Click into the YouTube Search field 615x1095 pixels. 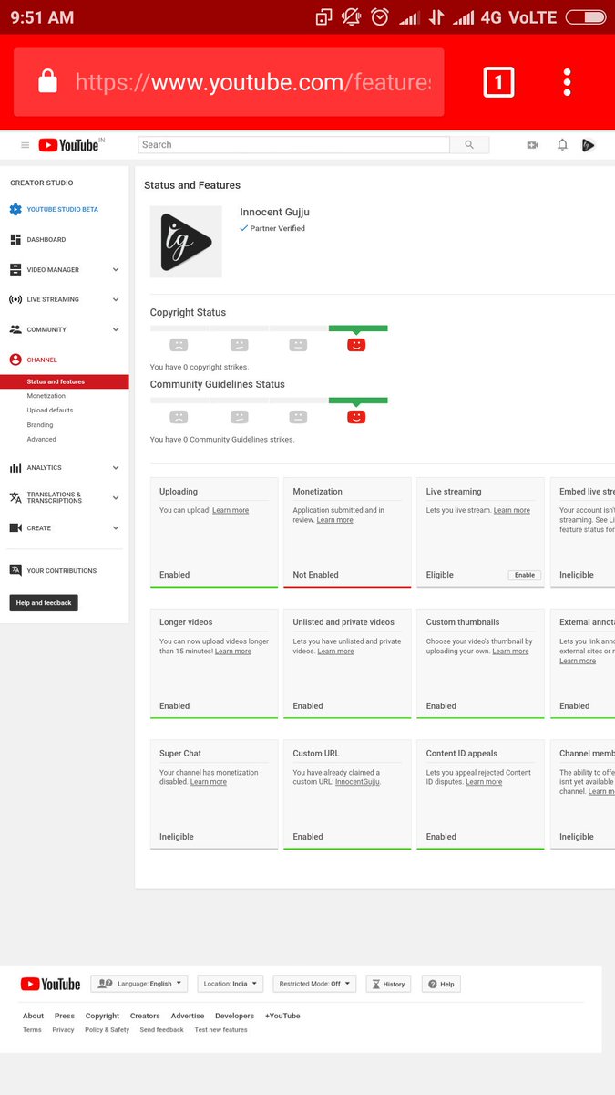pyautogui.click(x=293, y=145)
